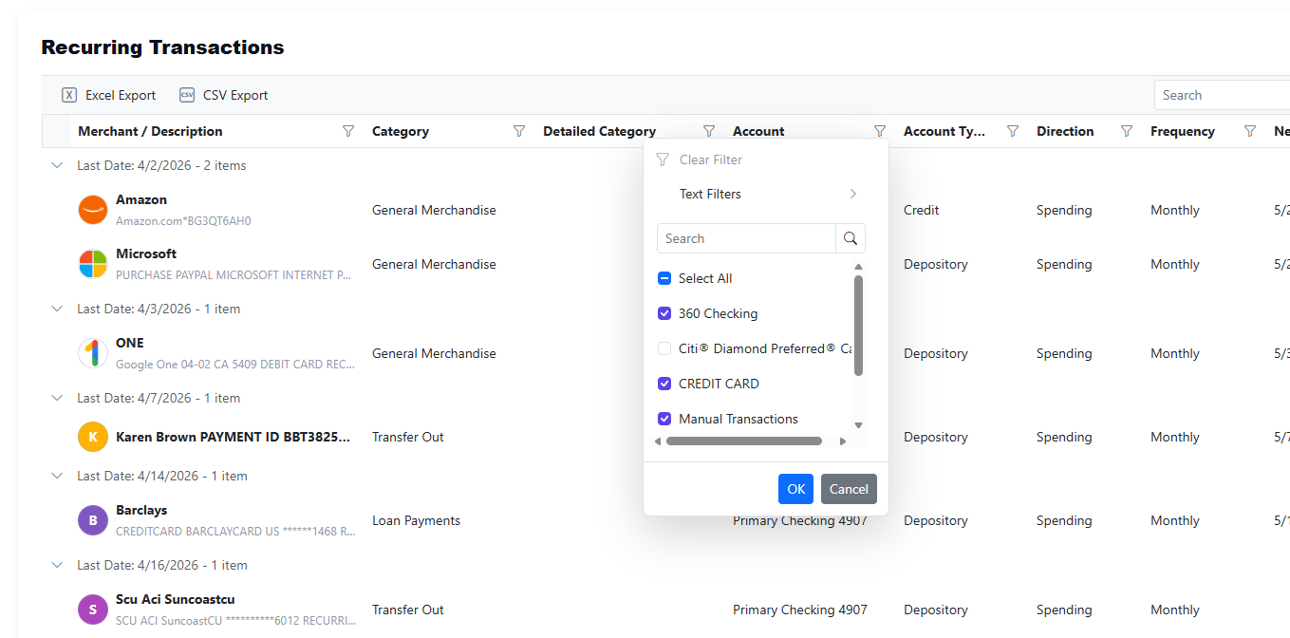Check the Citi Diamond Preferred checkbox
Image resolution: width=1290 pixels, height=638 pixels.
pos(664,348)
